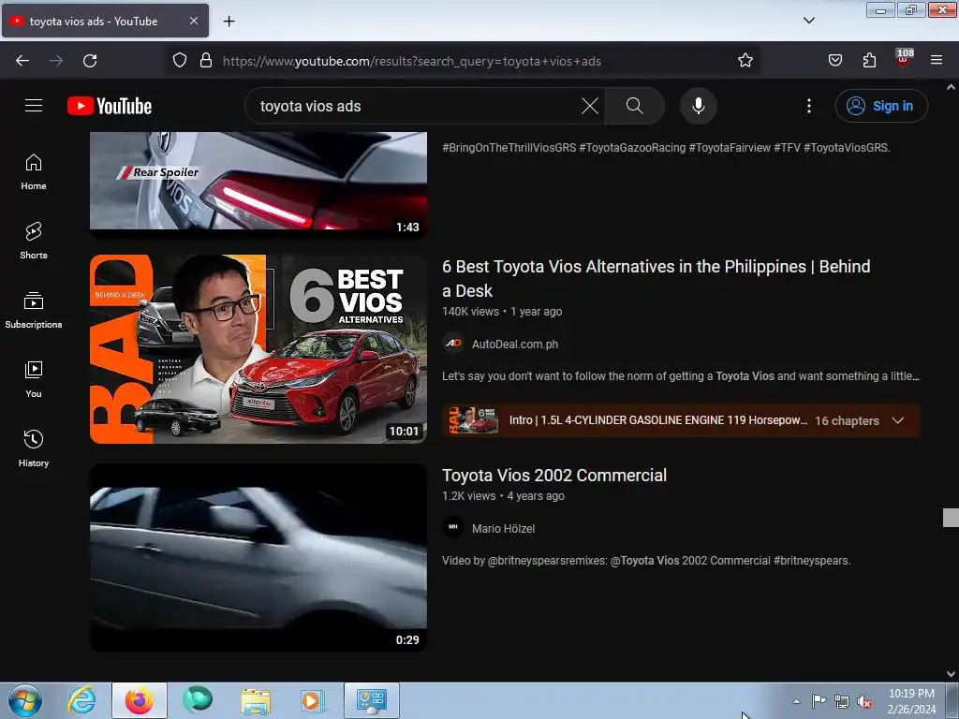Select the toyota vios ads tab
Viewport: 959px width, 719px height.
point(105,21)
